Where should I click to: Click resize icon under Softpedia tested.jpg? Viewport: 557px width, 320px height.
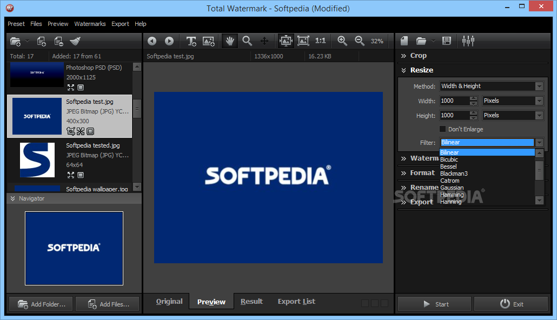(x=71, y=175)
